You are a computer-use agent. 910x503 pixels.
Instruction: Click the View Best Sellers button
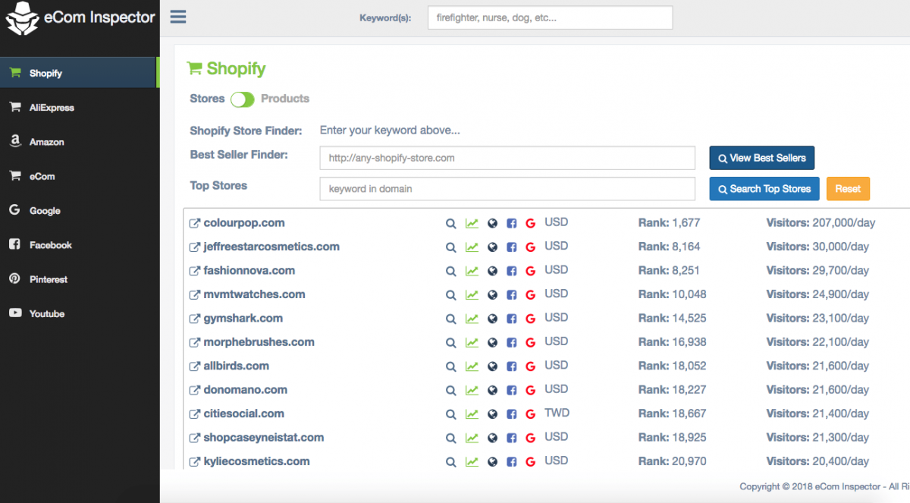pos(761,158)
